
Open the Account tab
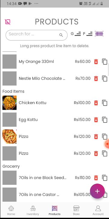(98, 210)
